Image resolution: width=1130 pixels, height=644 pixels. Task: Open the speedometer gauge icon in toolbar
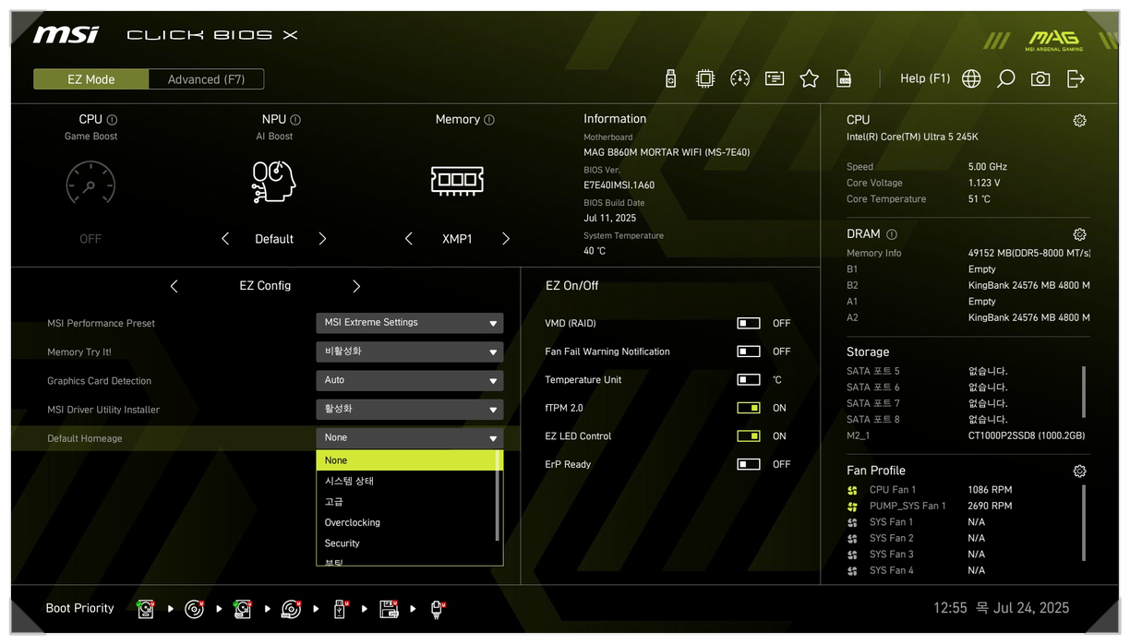tap(739, 79)
